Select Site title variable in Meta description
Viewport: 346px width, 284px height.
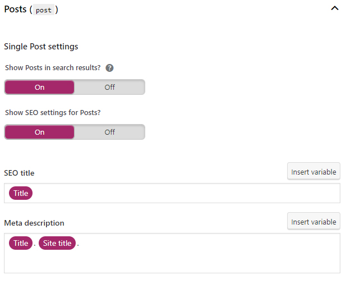[57, 243]
